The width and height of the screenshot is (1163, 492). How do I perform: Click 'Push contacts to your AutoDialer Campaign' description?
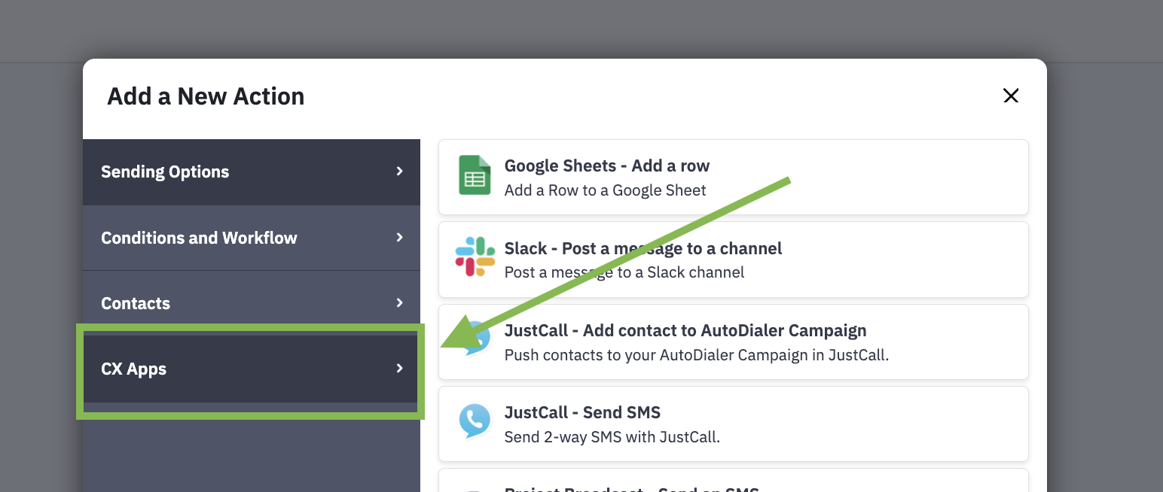[x=696, y=354]
